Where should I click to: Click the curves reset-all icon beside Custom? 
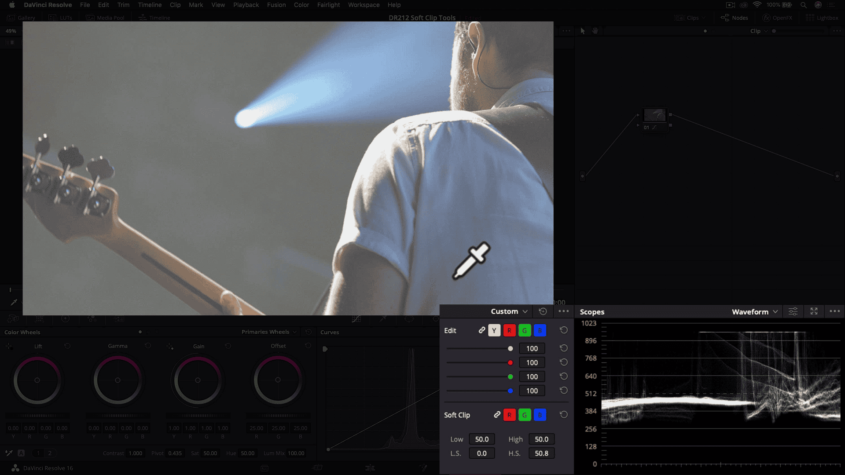tap(543, 311)
